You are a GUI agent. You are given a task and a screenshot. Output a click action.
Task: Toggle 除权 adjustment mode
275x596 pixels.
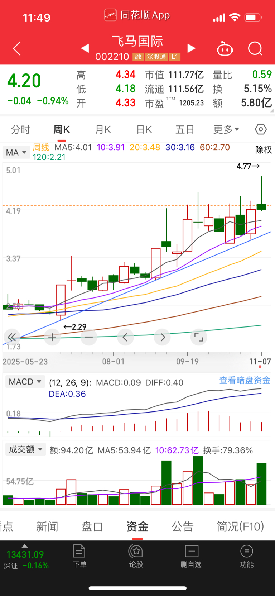click(264, 150)
